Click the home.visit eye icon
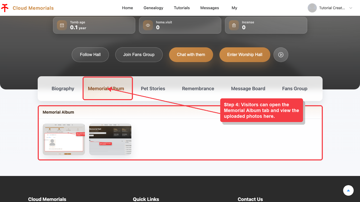Screen dimensions: 360x202 [x=148, y=25]
